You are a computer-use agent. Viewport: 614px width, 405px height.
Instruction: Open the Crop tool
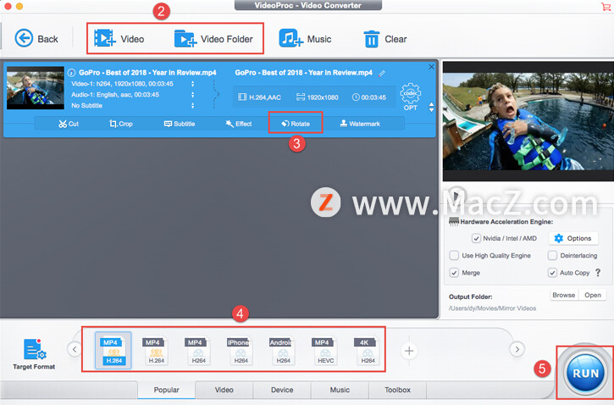[x=120, y=124]
